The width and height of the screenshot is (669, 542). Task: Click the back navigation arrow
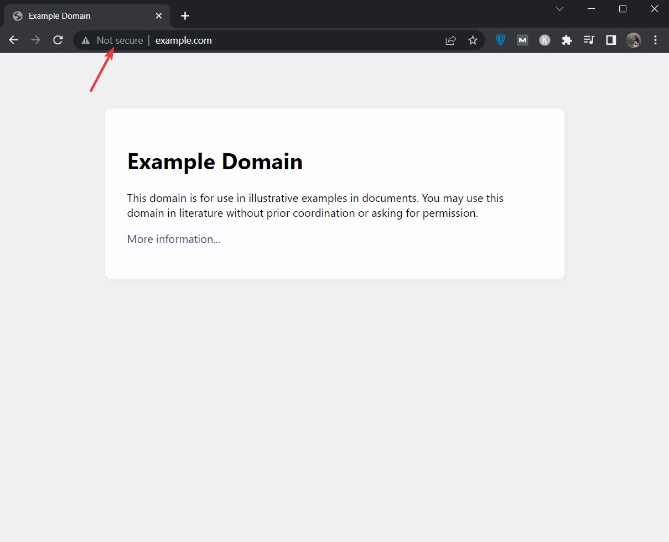click(x=13, y=40)
